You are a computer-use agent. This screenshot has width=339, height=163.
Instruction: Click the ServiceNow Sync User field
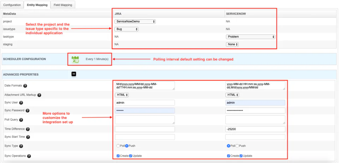point(255,103)
